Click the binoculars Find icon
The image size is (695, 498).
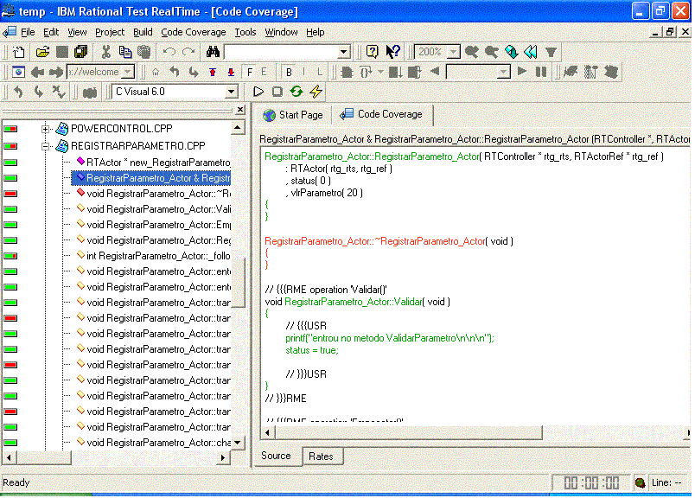[x=213, y=52]
